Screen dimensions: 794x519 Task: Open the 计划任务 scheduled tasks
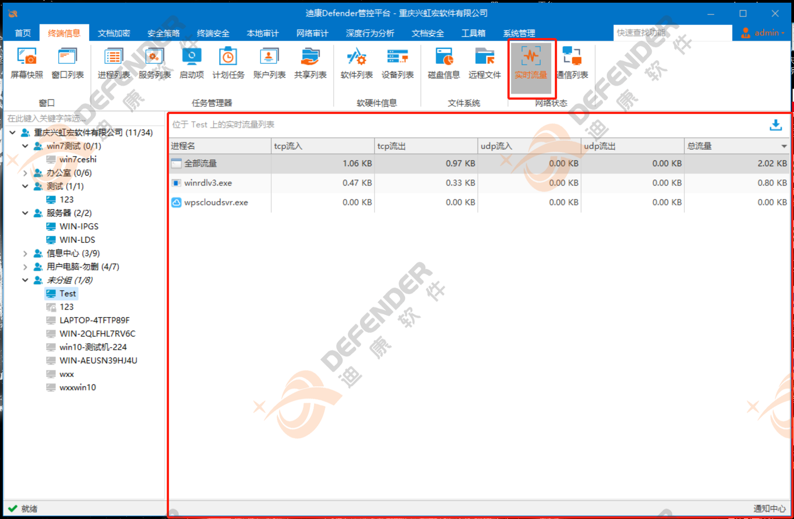[228, 64]
